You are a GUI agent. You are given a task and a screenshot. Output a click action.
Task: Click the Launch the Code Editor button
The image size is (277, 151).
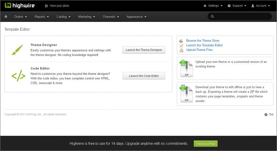[x=144, y=76]
